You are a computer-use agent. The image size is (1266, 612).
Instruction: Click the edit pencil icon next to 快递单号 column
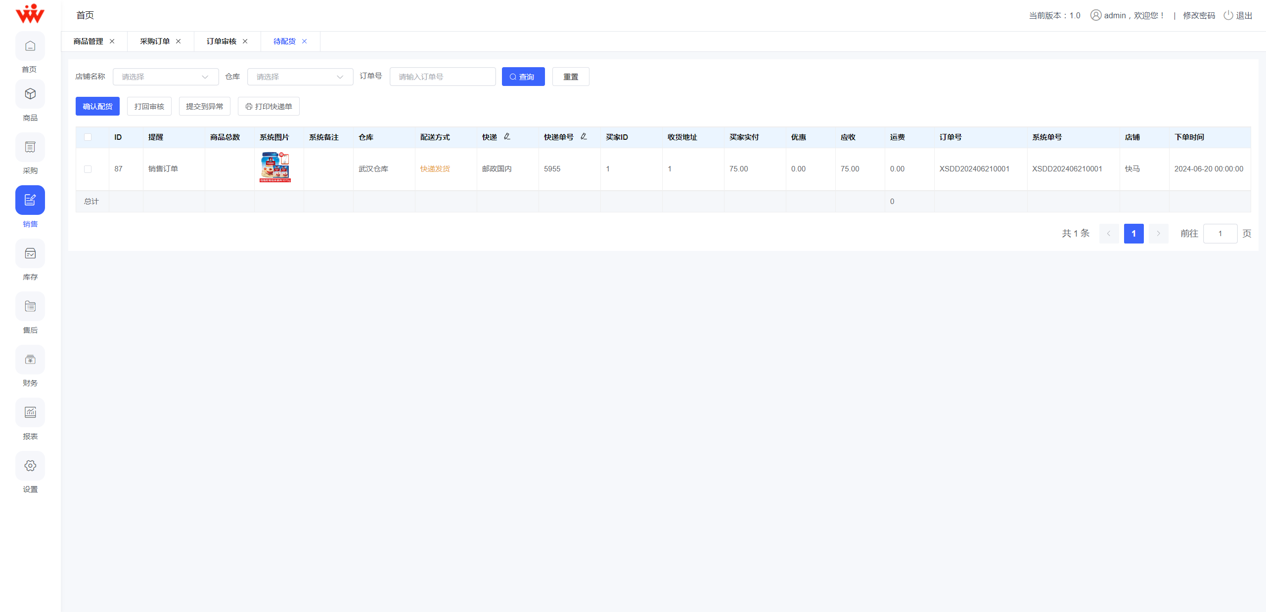(x=584, y=137)
